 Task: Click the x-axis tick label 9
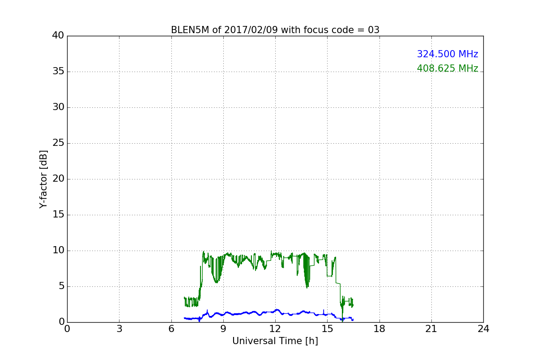tap(223, 329)
